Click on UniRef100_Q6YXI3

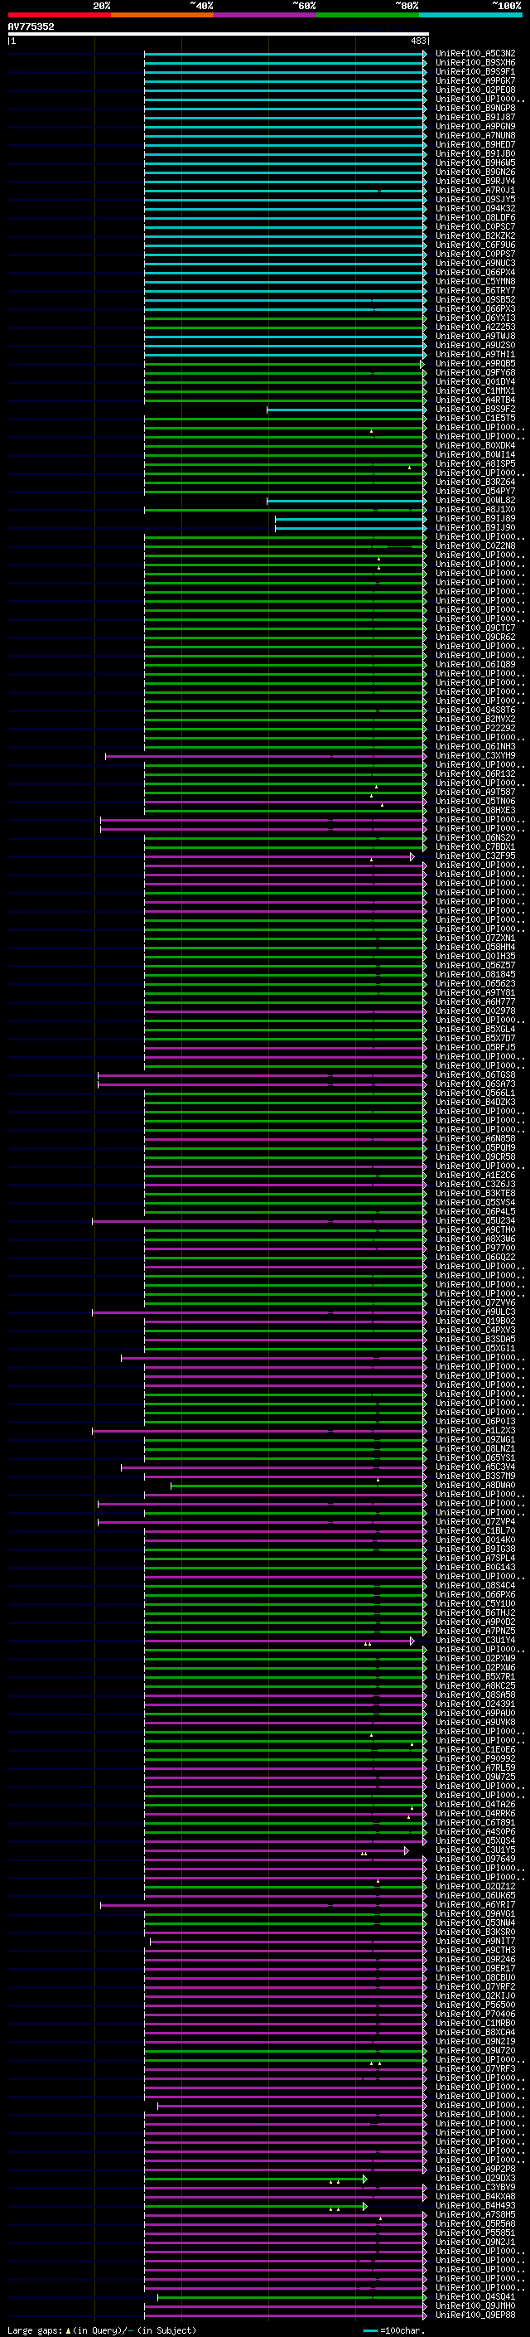(475, 318)
